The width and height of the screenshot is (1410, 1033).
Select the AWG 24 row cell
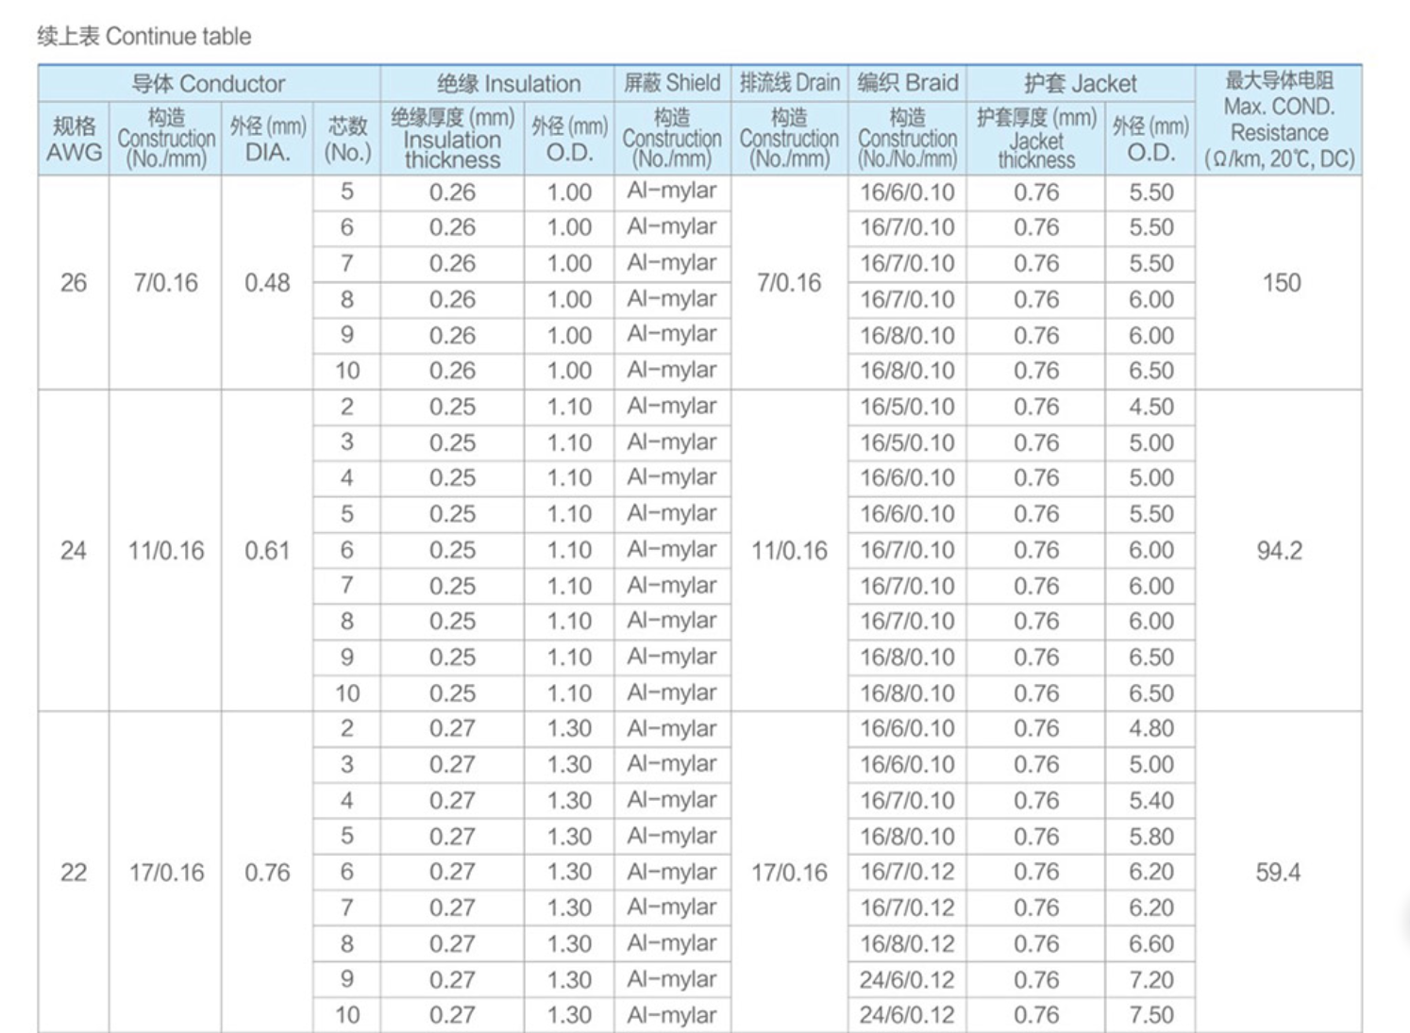[x=74, y=550]
